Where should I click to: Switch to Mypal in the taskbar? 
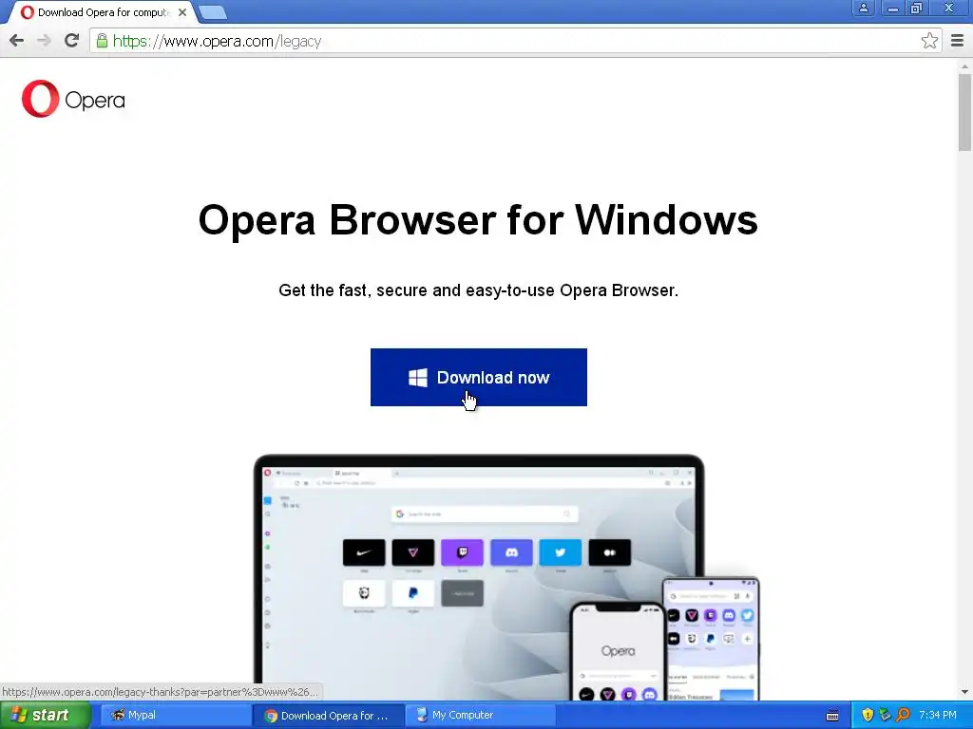(x=174, y=715)
